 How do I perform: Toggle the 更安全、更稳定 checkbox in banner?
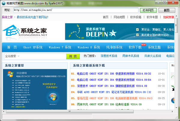pyautogui.click(x=137, y=30)
